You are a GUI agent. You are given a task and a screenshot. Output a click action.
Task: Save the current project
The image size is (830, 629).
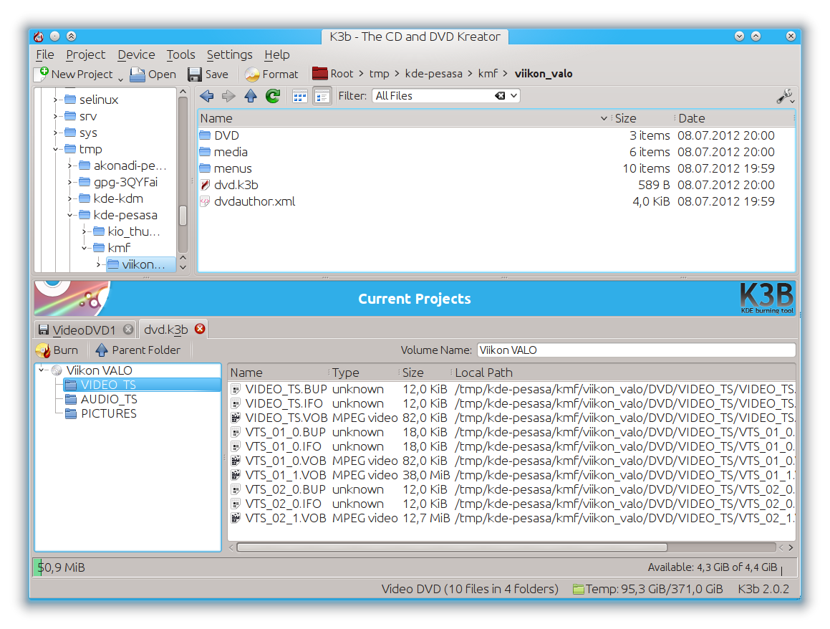coord(208,74)
